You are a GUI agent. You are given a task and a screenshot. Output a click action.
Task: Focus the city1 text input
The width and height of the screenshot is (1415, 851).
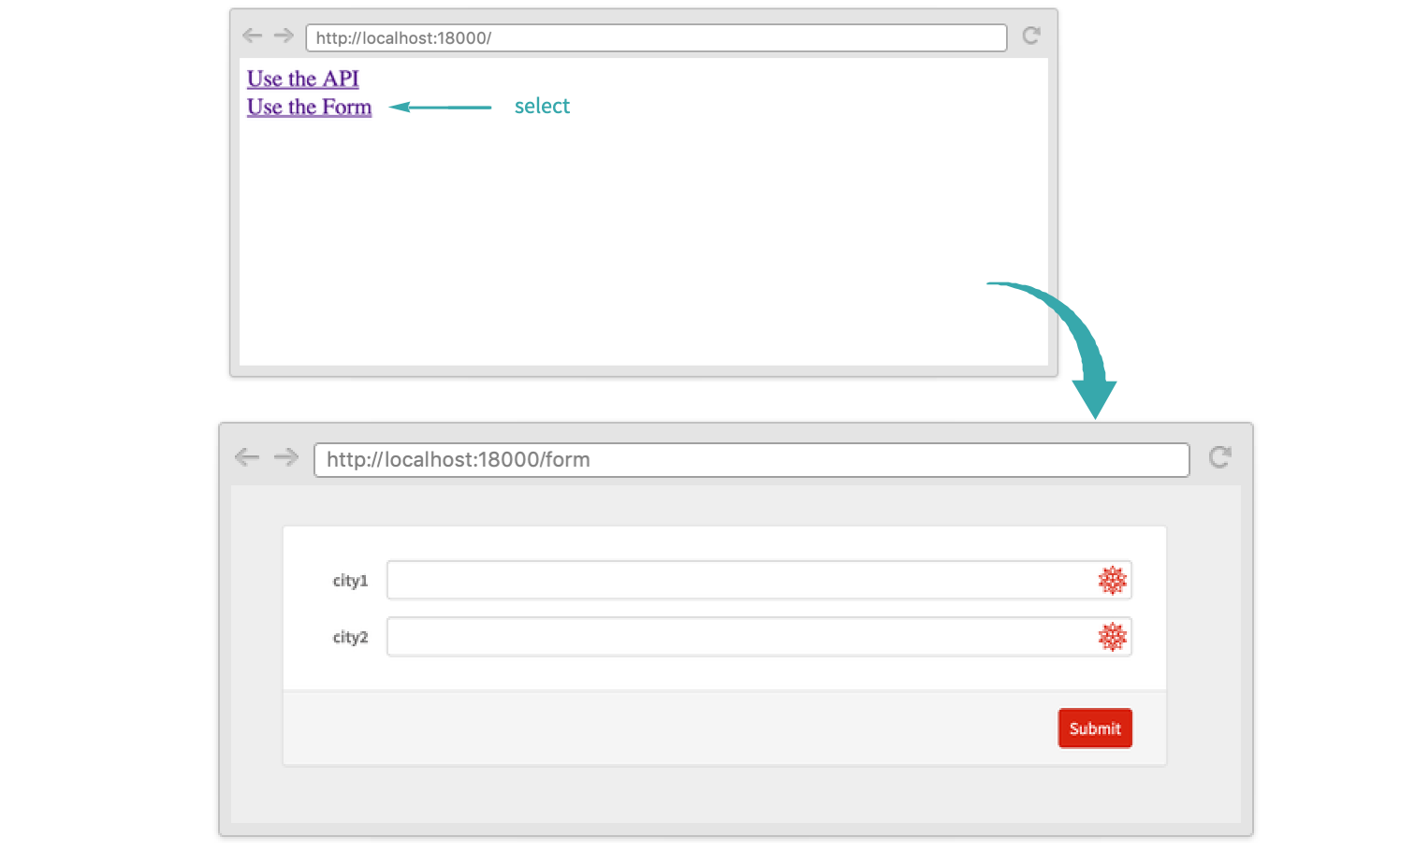pos(739,581)
